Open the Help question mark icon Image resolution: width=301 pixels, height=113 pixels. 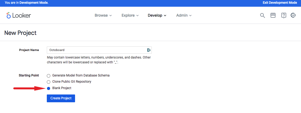[x=284, y=16]
